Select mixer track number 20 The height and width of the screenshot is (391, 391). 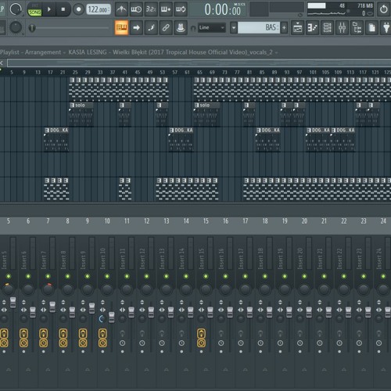(x=304, y=221)
